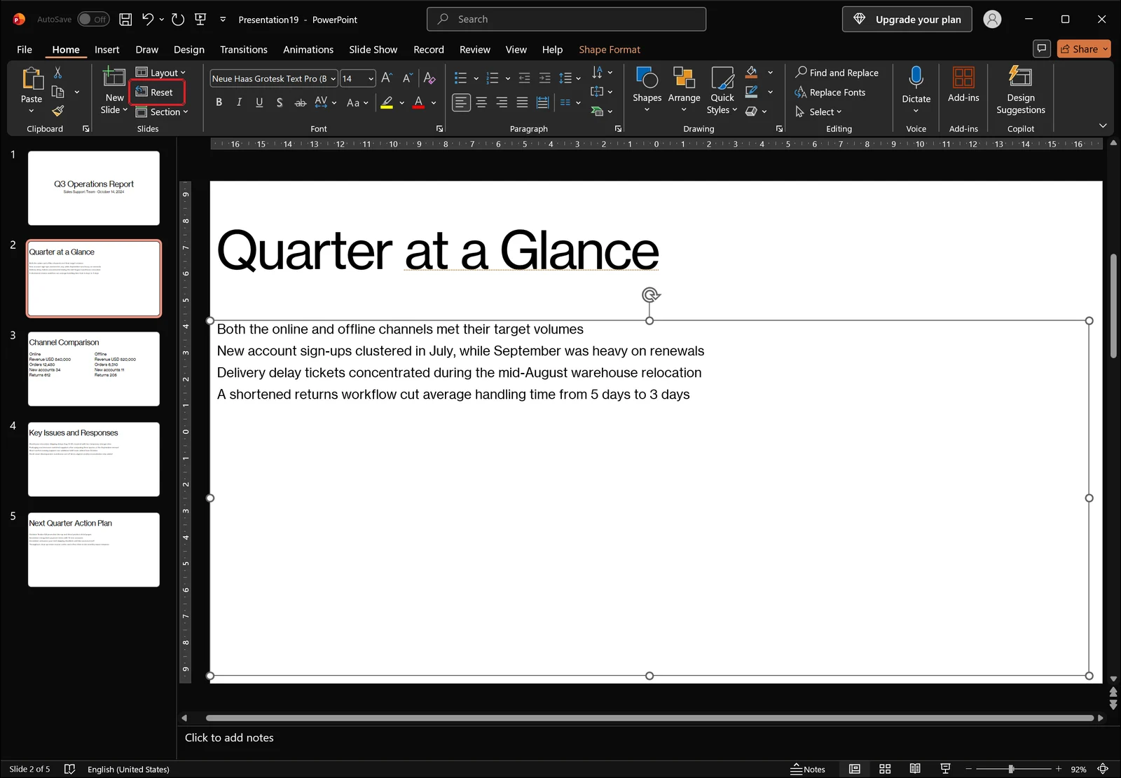Justify the paragraph text
The height and width of the screenshot is (778, 1121).
coord(522,102)
